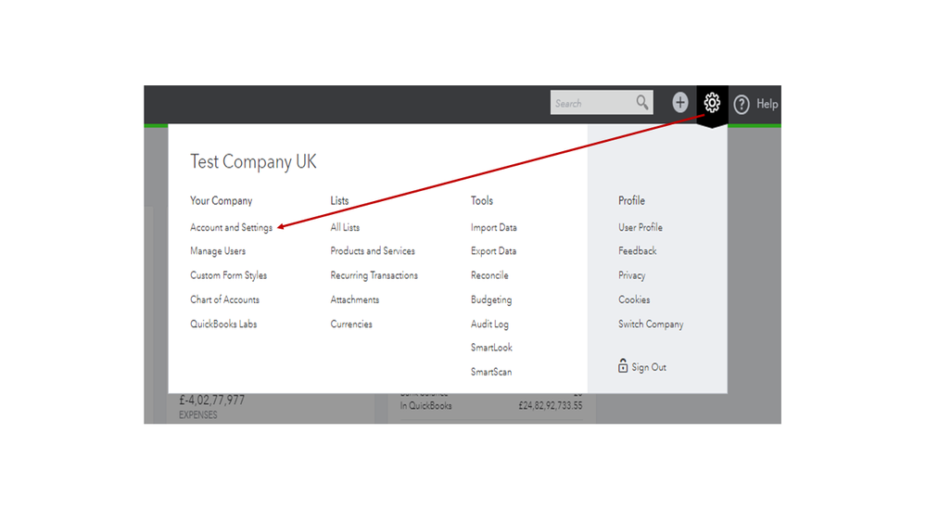Launch SmartScan

tap(491, 372)
